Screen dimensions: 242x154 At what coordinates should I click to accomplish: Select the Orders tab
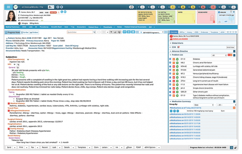click(x=34, y=32)
